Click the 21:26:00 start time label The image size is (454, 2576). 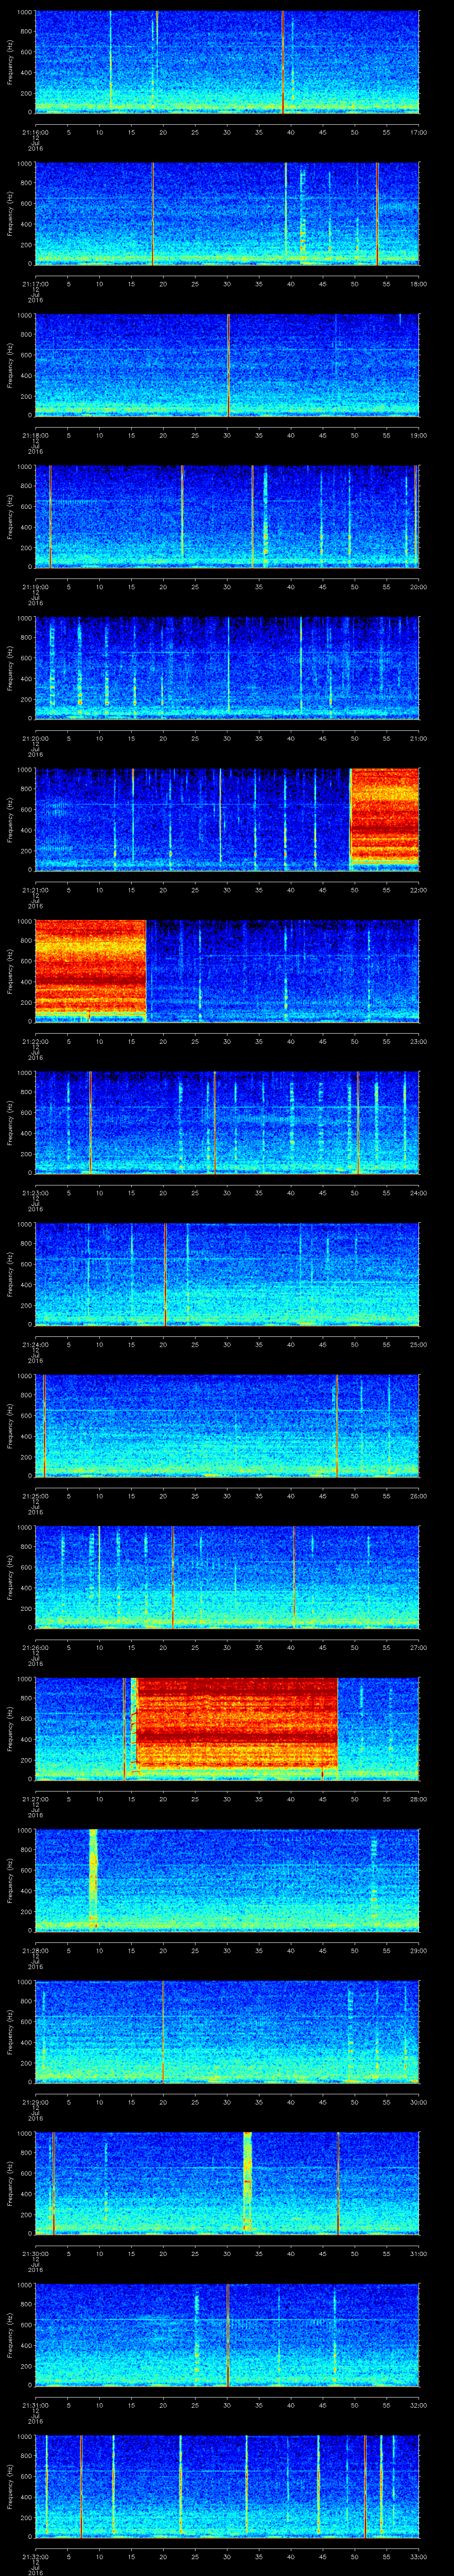pos(35,1648)
